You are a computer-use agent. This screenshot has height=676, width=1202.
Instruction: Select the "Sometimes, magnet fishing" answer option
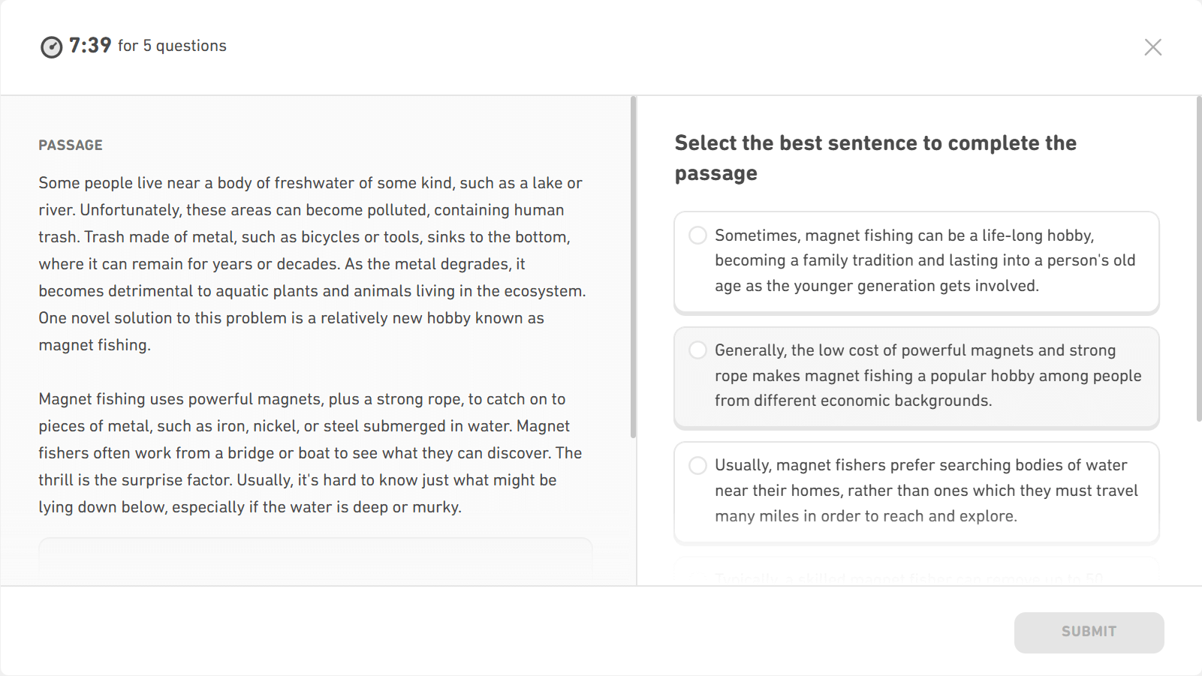click(x=916, y=261)
